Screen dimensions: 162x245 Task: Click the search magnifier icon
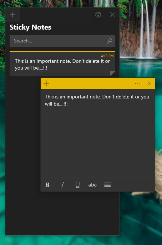coord(110,41)
